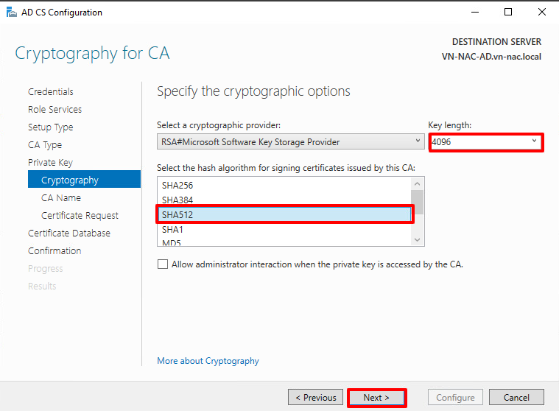Image resolution: width=559 pixels, height=411 pixels.
Task: Go to the CA Name step
Action: (x=61, y=198)
